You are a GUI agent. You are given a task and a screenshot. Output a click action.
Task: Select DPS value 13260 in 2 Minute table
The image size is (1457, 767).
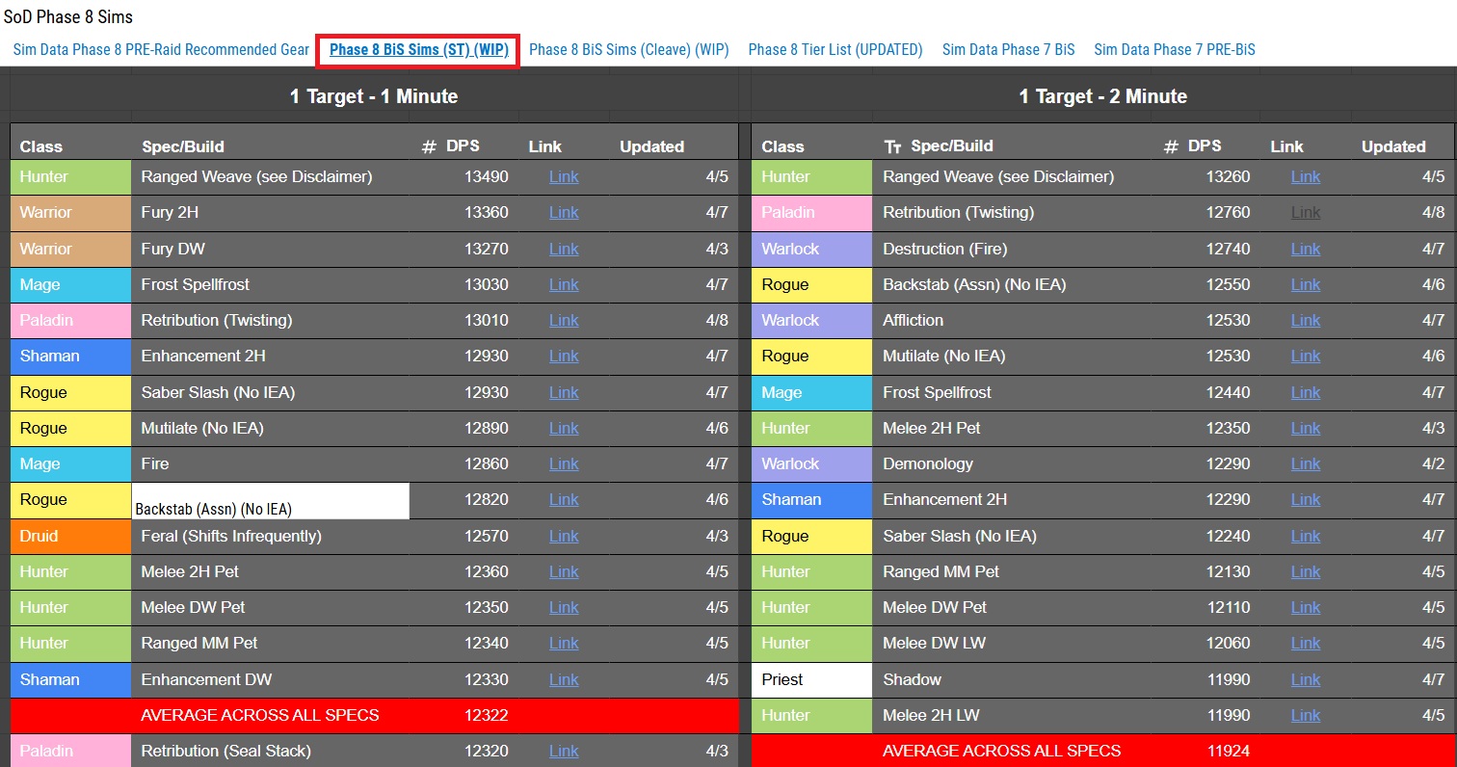click(1229, 177)
